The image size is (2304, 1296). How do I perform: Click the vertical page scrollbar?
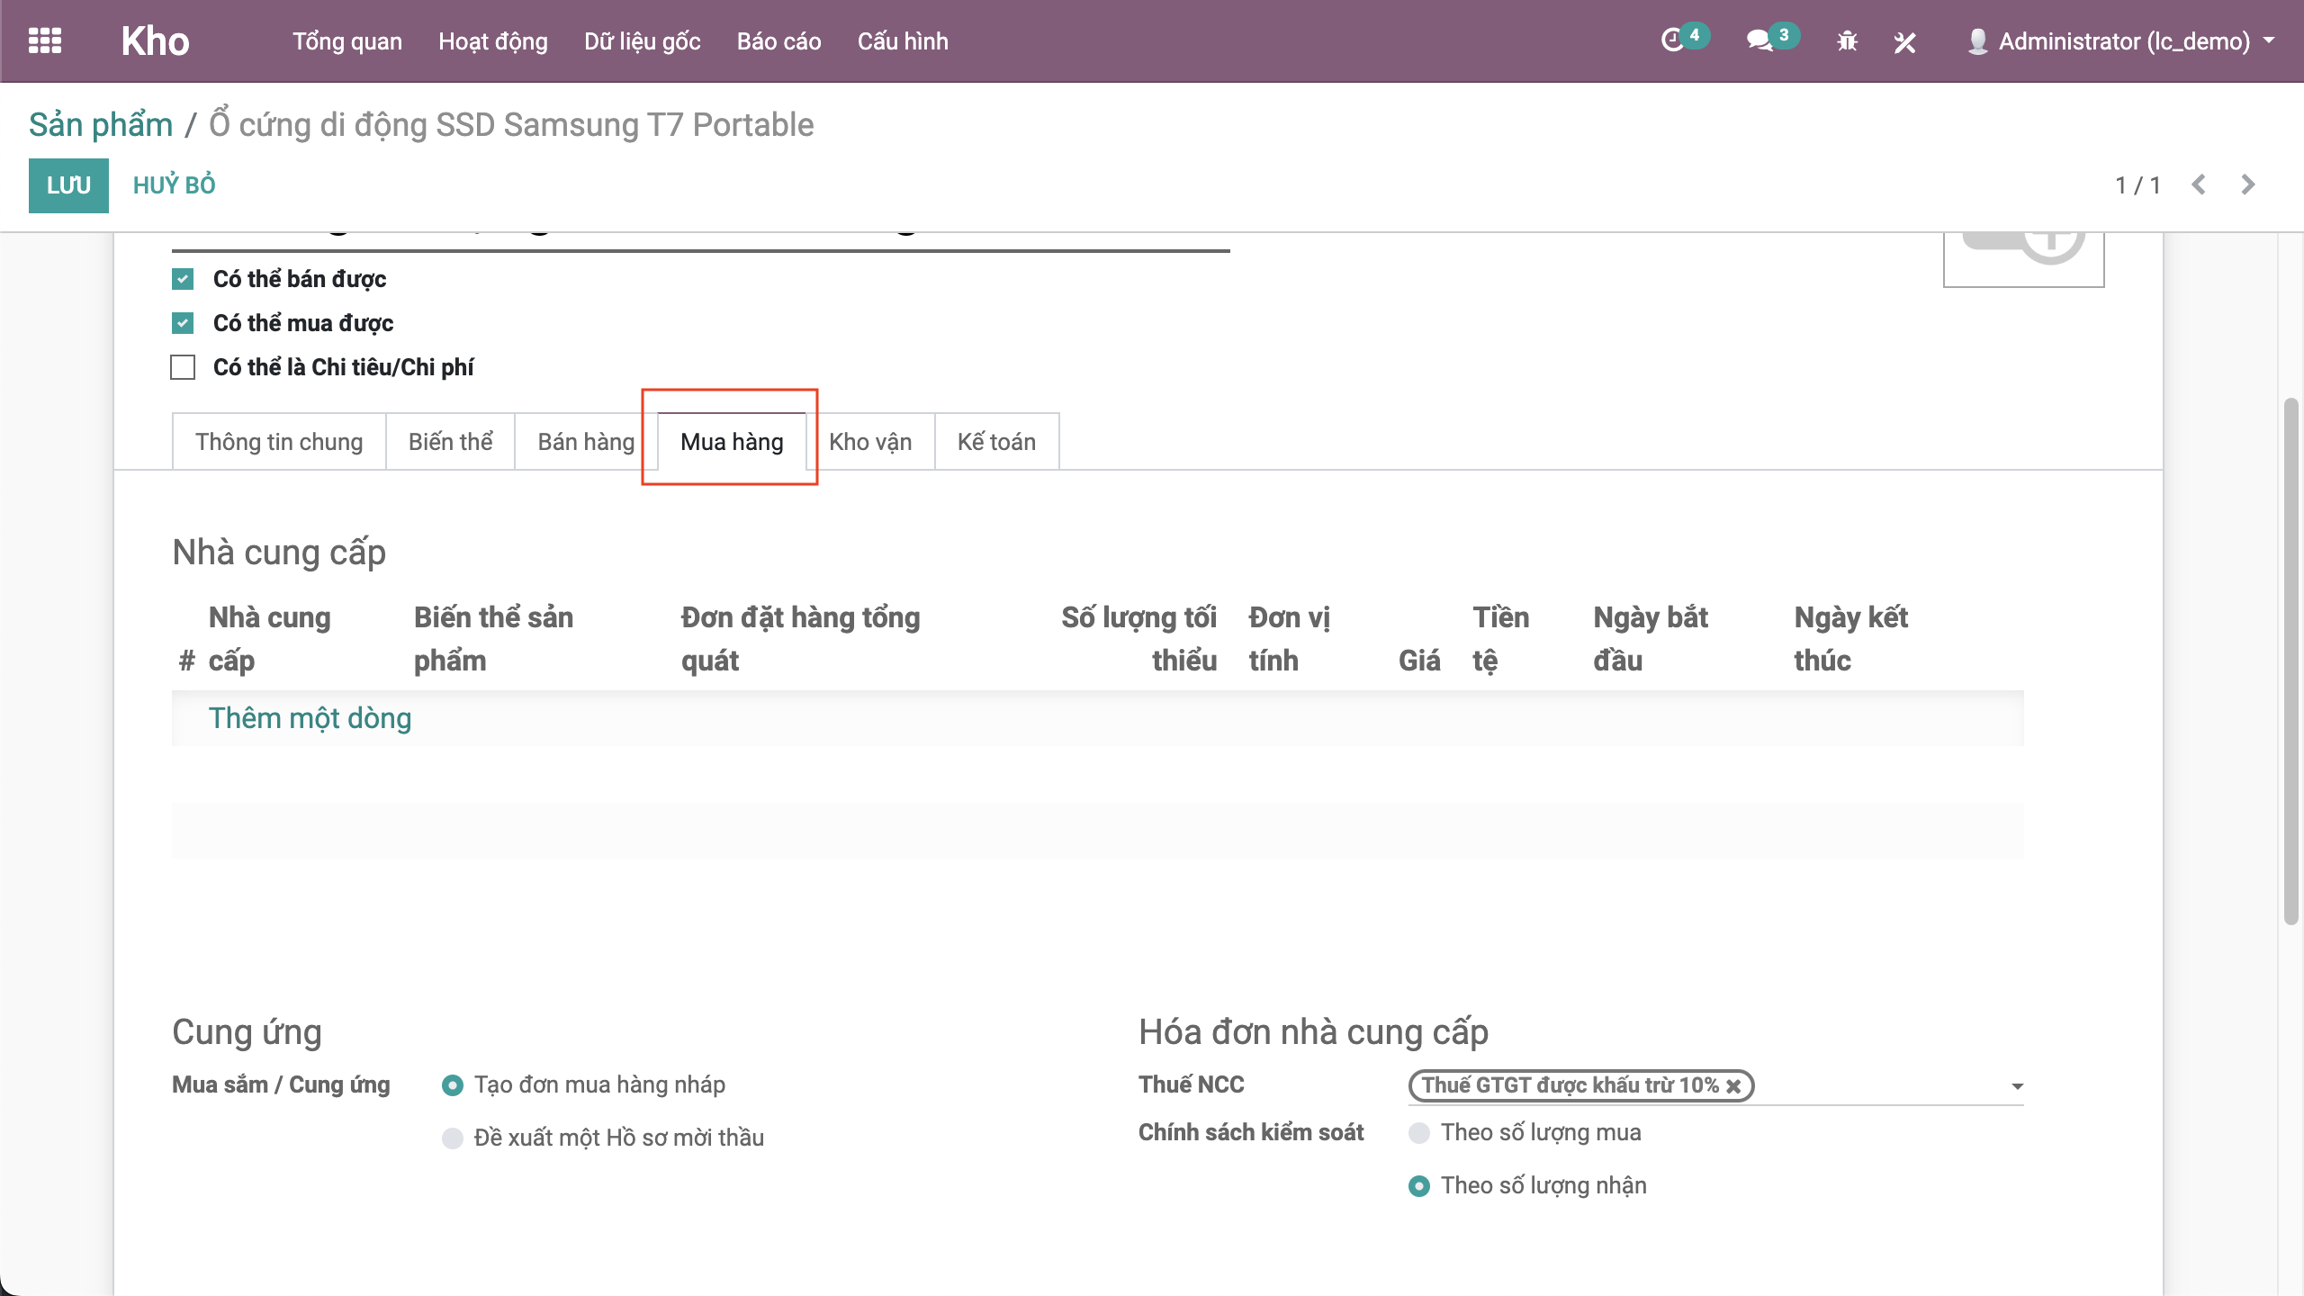[x=2290, y=661]
